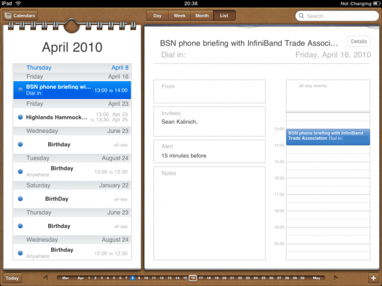Click Friday April 23 date header
Image resolution: width=382 pixels, height=286 pixels.
tap(72, 104)
